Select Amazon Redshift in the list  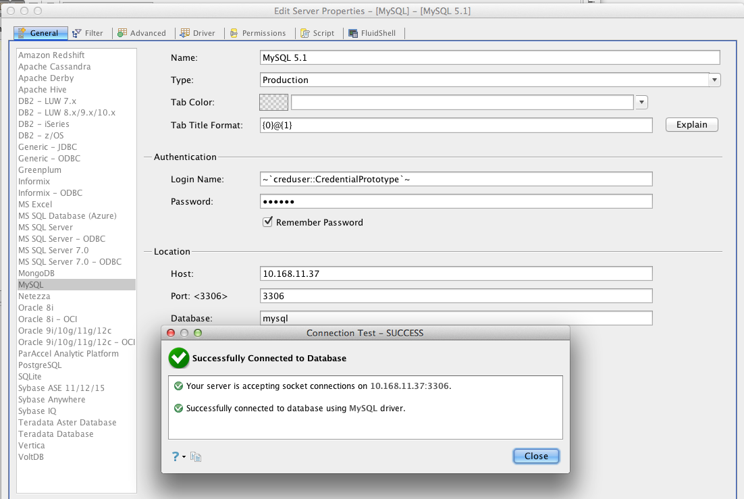(x=51, y=55)
